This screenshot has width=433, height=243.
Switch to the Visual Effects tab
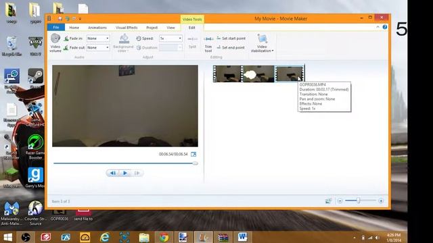pyautogui.click(x=127, y=28)
